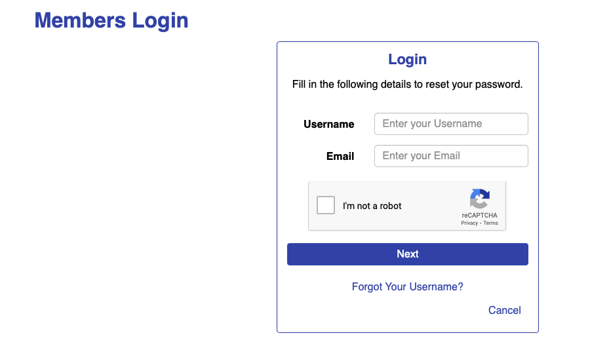Click the reCAPTCHA text under the logo
Viewport: 609px width, 346px height.
tap(479, 215)
